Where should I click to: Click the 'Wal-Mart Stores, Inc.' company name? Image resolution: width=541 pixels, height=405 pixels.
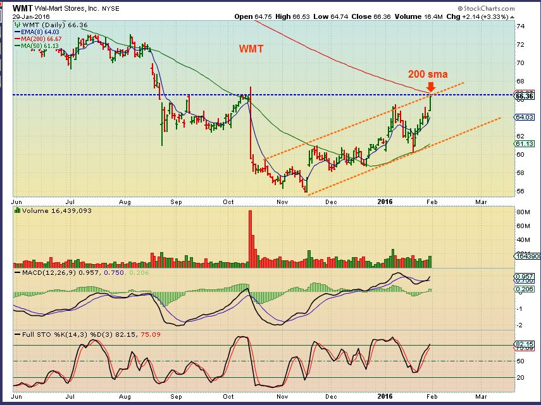66,8
